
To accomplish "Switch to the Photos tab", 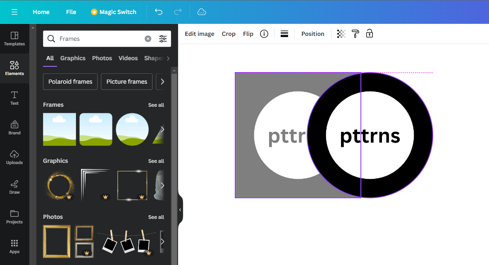I will click(102, 58).
